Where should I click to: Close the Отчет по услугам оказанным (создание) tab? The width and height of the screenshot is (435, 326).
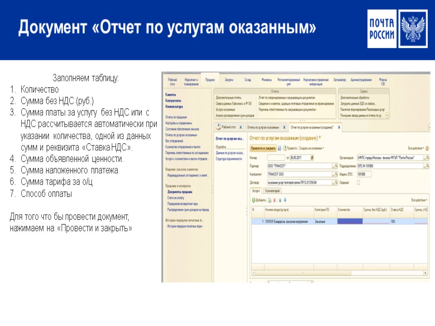pos(339,127)
